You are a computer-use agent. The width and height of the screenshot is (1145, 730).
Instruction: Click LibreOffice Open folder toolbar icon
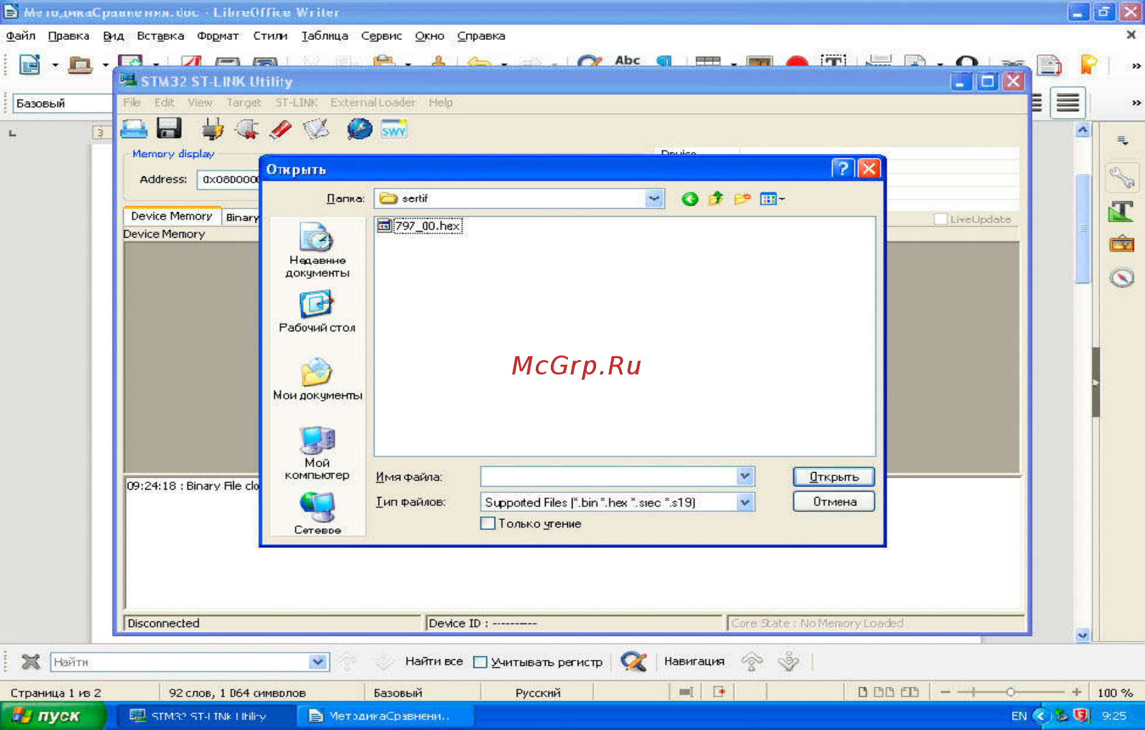tap(80, 65)
